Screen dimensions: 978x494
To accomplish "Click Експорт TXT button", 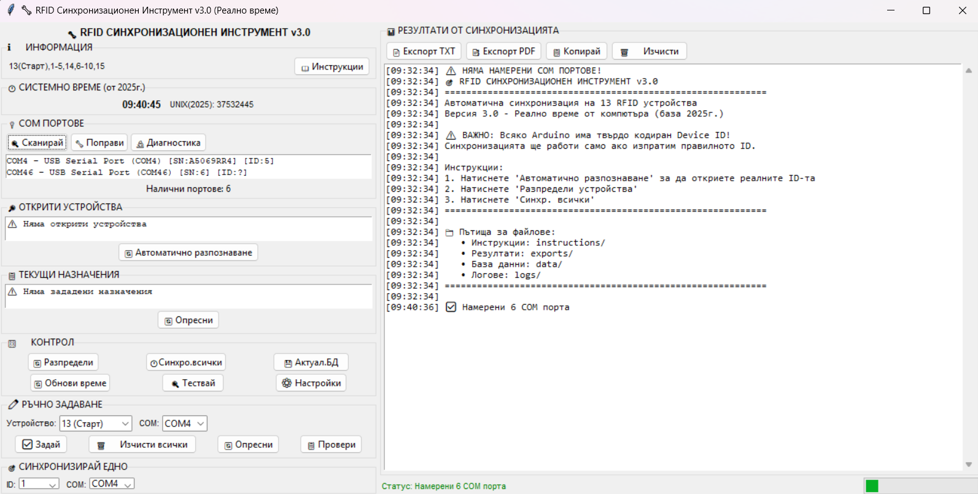I will click(x=424, y=51).
